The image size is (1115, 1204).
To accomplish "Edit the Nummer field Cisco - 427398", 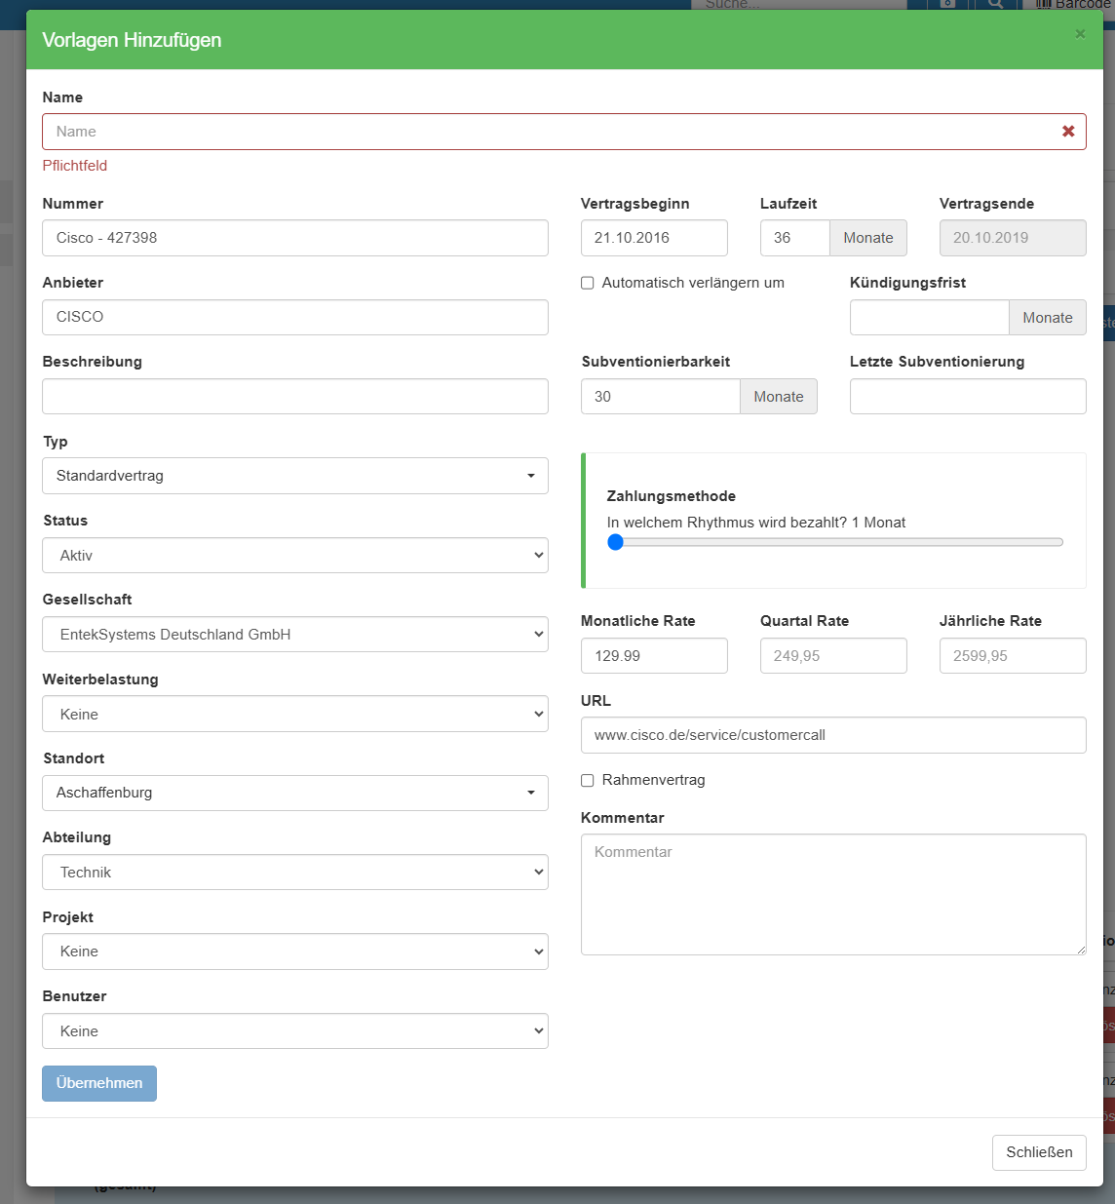I will [x=295, y=238].
